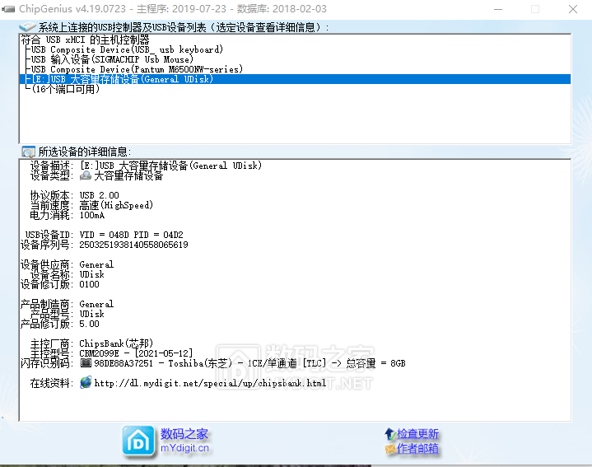This screenshot has height=467, width=592.
Task: Click the 检查更新 link
Action: (x=417, y=434)
